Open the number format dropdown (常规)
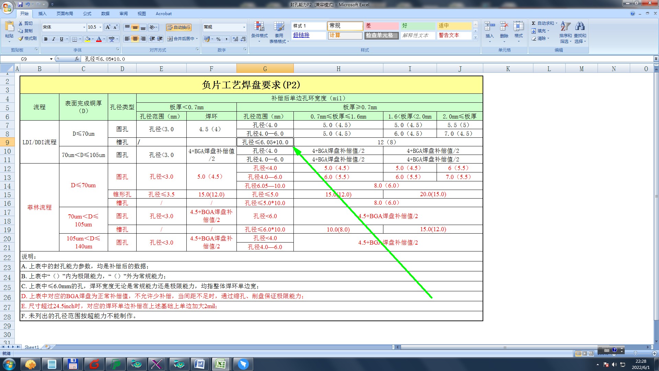The height and width of the screenshot is (371, 659). coord(244,27)
